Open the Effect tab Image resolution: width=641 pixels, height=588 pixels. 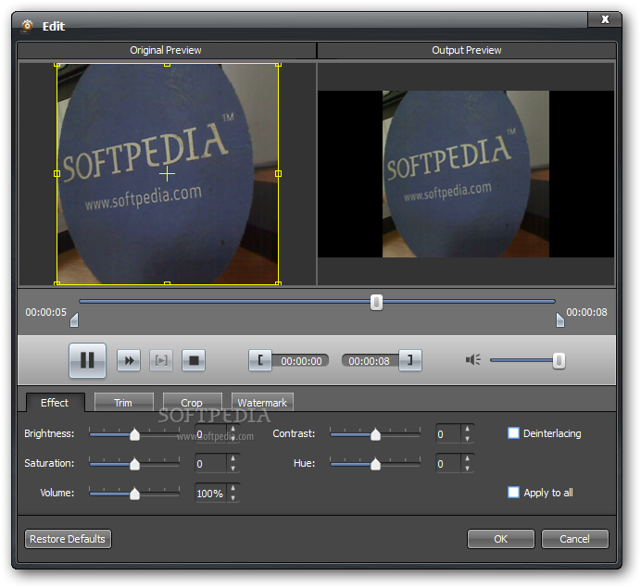click(x=55, y=403)
